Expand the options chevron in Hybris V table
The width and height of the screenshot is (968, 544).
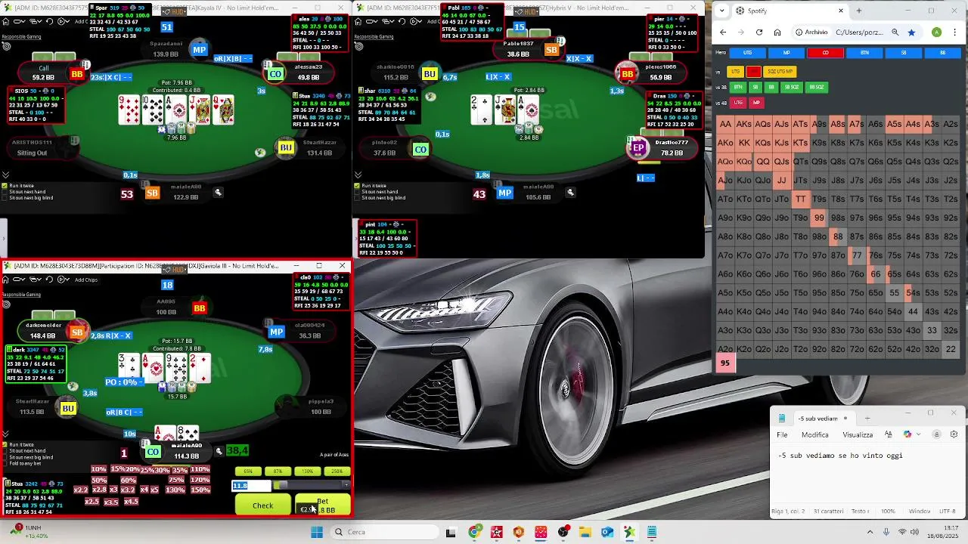(x=358, y=175)
